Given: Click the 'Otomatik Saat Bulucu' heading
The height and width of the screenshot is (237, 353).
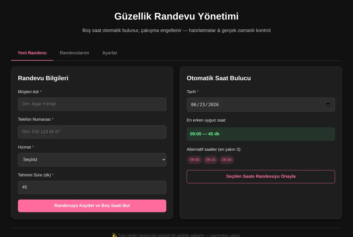Looking at the screenshot, I should [x=219, y=78].
